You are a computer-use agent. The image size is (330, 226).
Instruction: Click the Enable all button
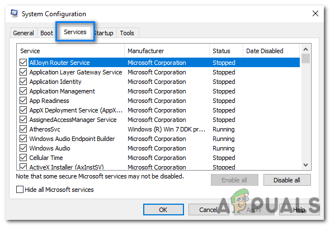click(x=234, y=180)
